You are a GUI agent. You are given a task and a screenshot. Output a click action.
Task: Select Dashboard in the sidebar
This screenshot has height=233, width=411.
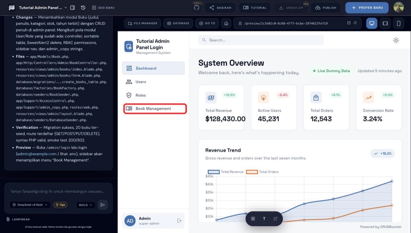click(153, 68)
